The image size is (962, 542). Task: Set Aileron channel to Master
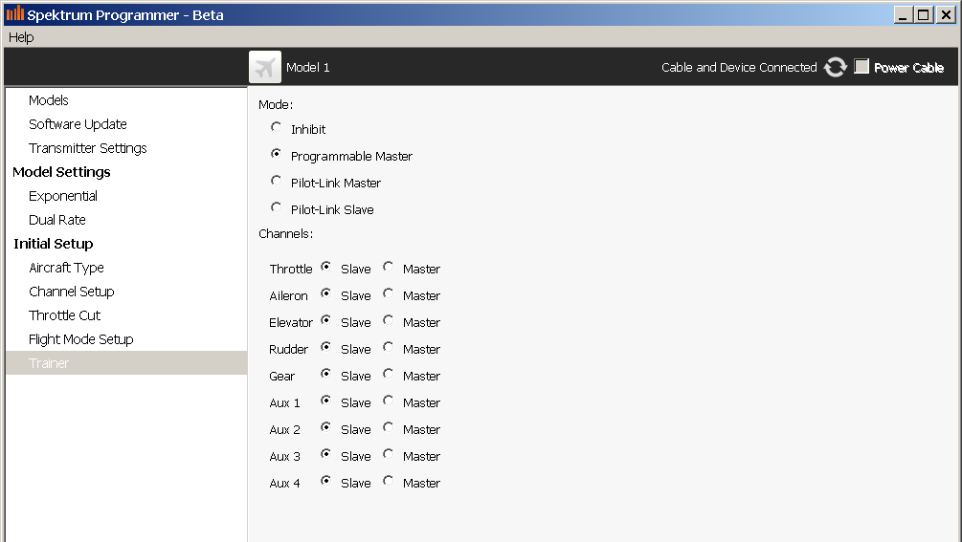tap(388, 294)
